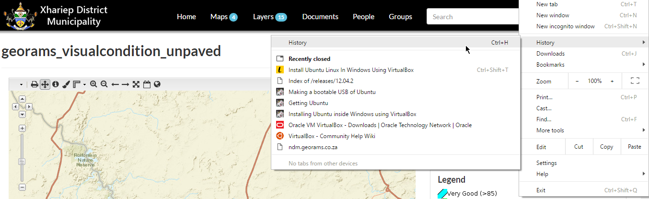The width and height of the screenshot is (649, 199).
Task: Increase browser zoom with plus button
Action: 612,81
